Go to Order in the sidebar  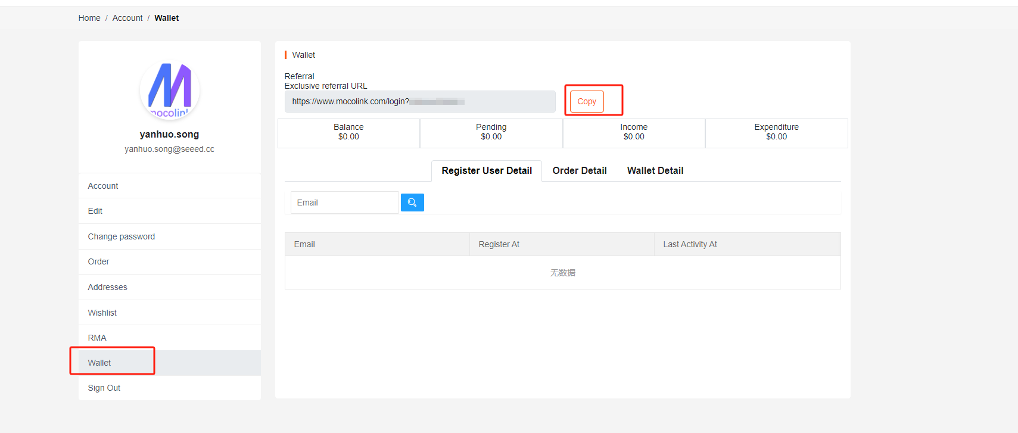(x=99, y=261)
